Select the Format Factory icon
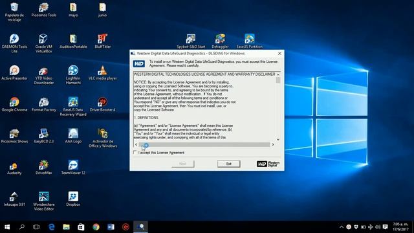414x233 pixels. (x=44, y=105)
